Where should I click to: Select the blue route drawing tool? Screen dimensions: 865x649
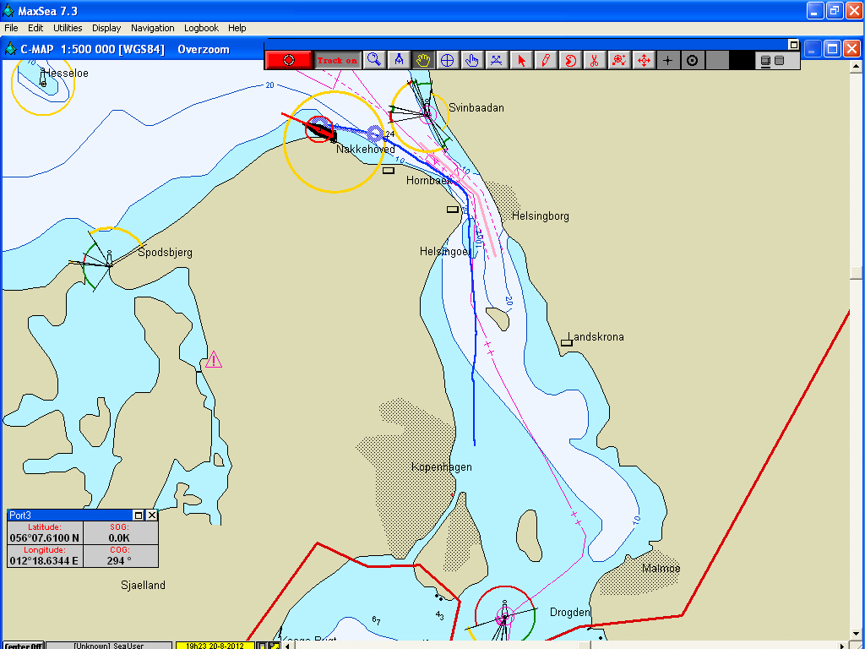coord(496,60)
